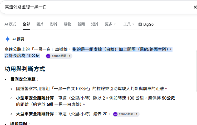Open the 圖片 tab
Screen dimensions: 197x125
tap(40, 24)
